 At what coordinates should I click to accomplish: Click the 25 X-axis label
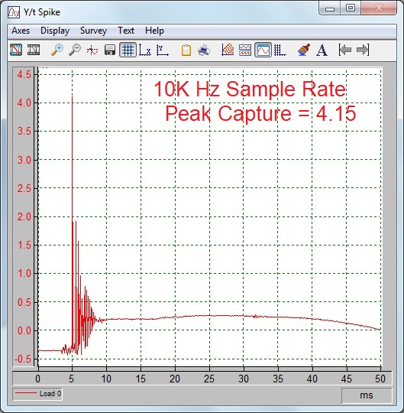click(209, 379)
